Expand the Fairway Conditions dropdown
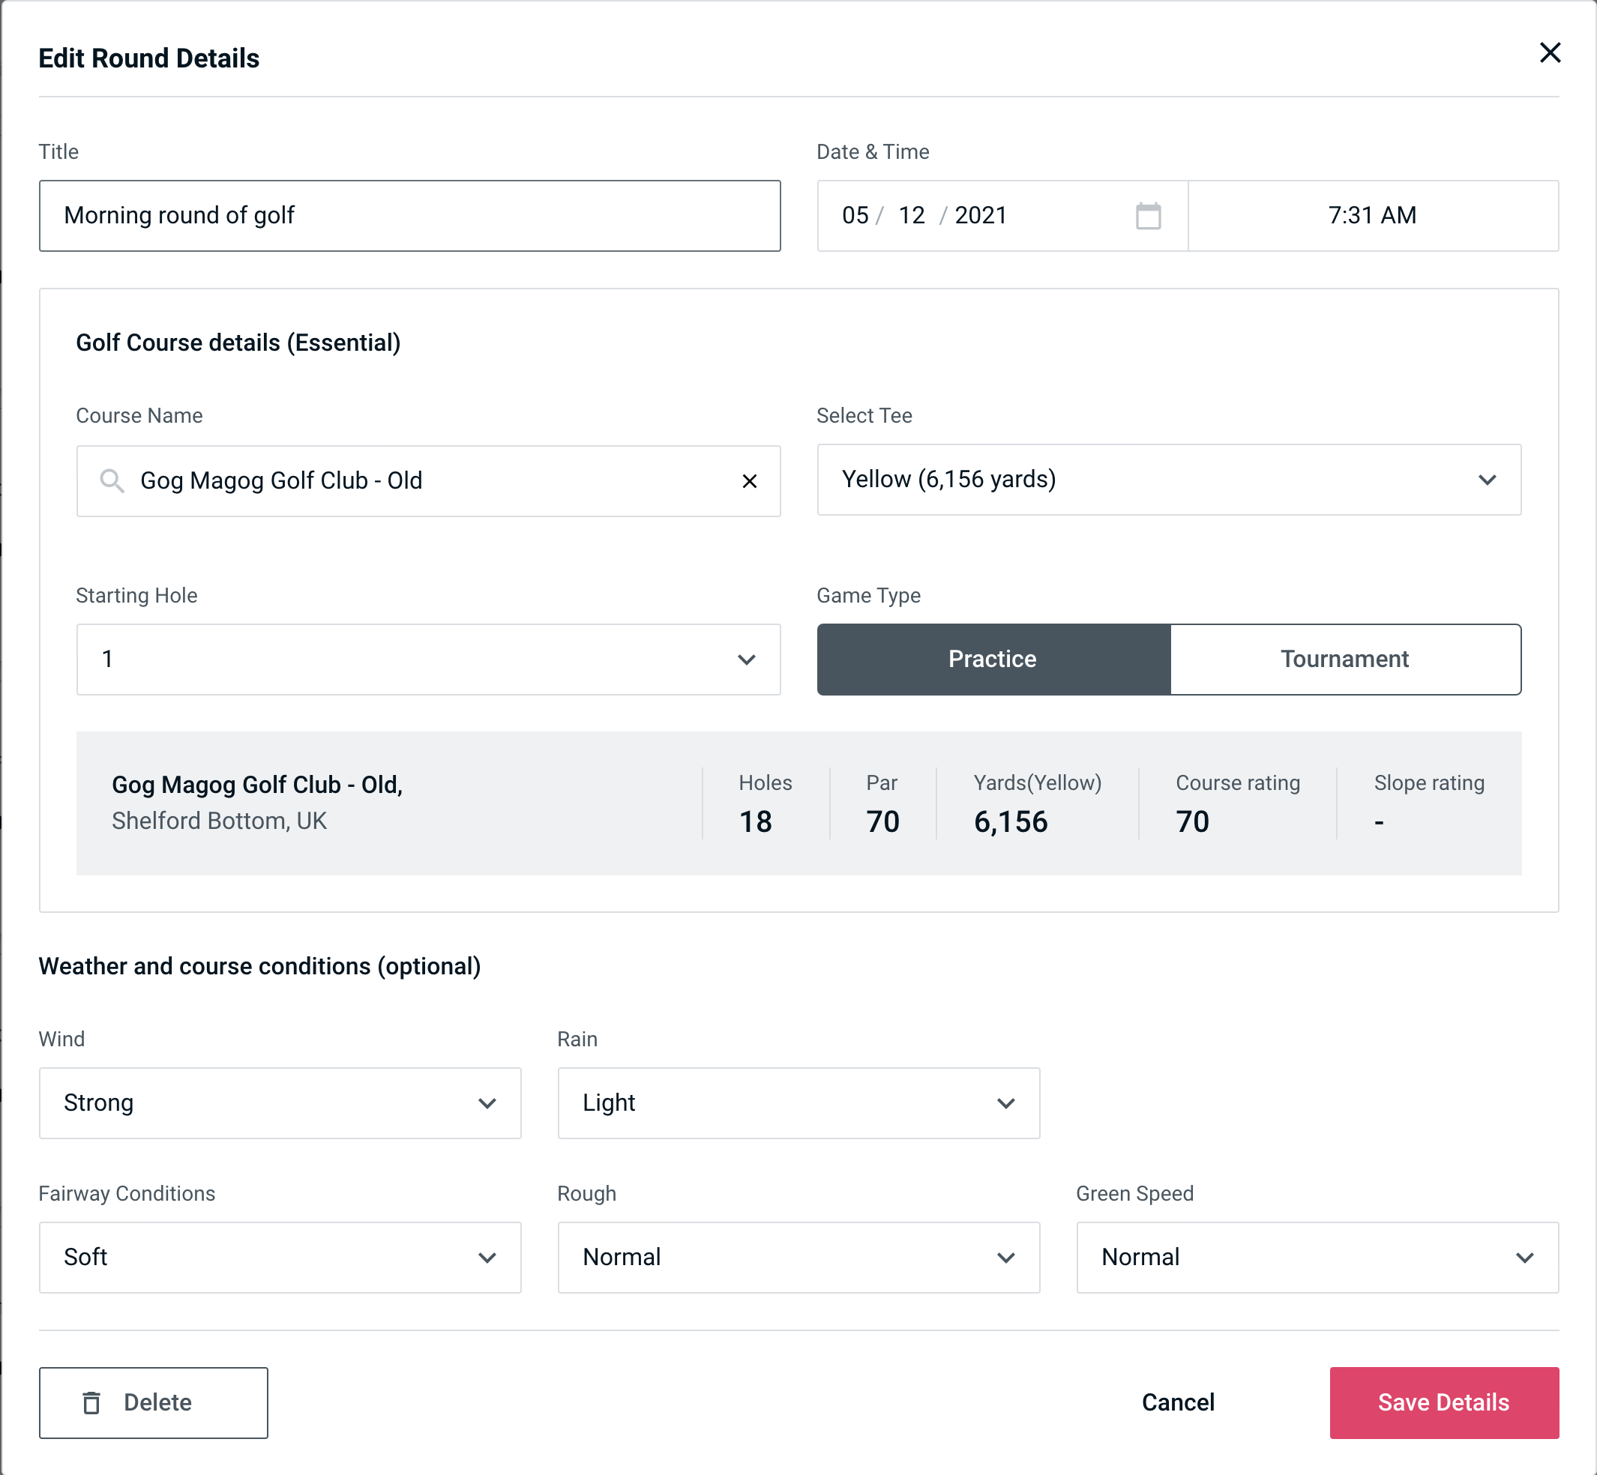Screen dimensions: 1597x1475 coord(280,1257)
